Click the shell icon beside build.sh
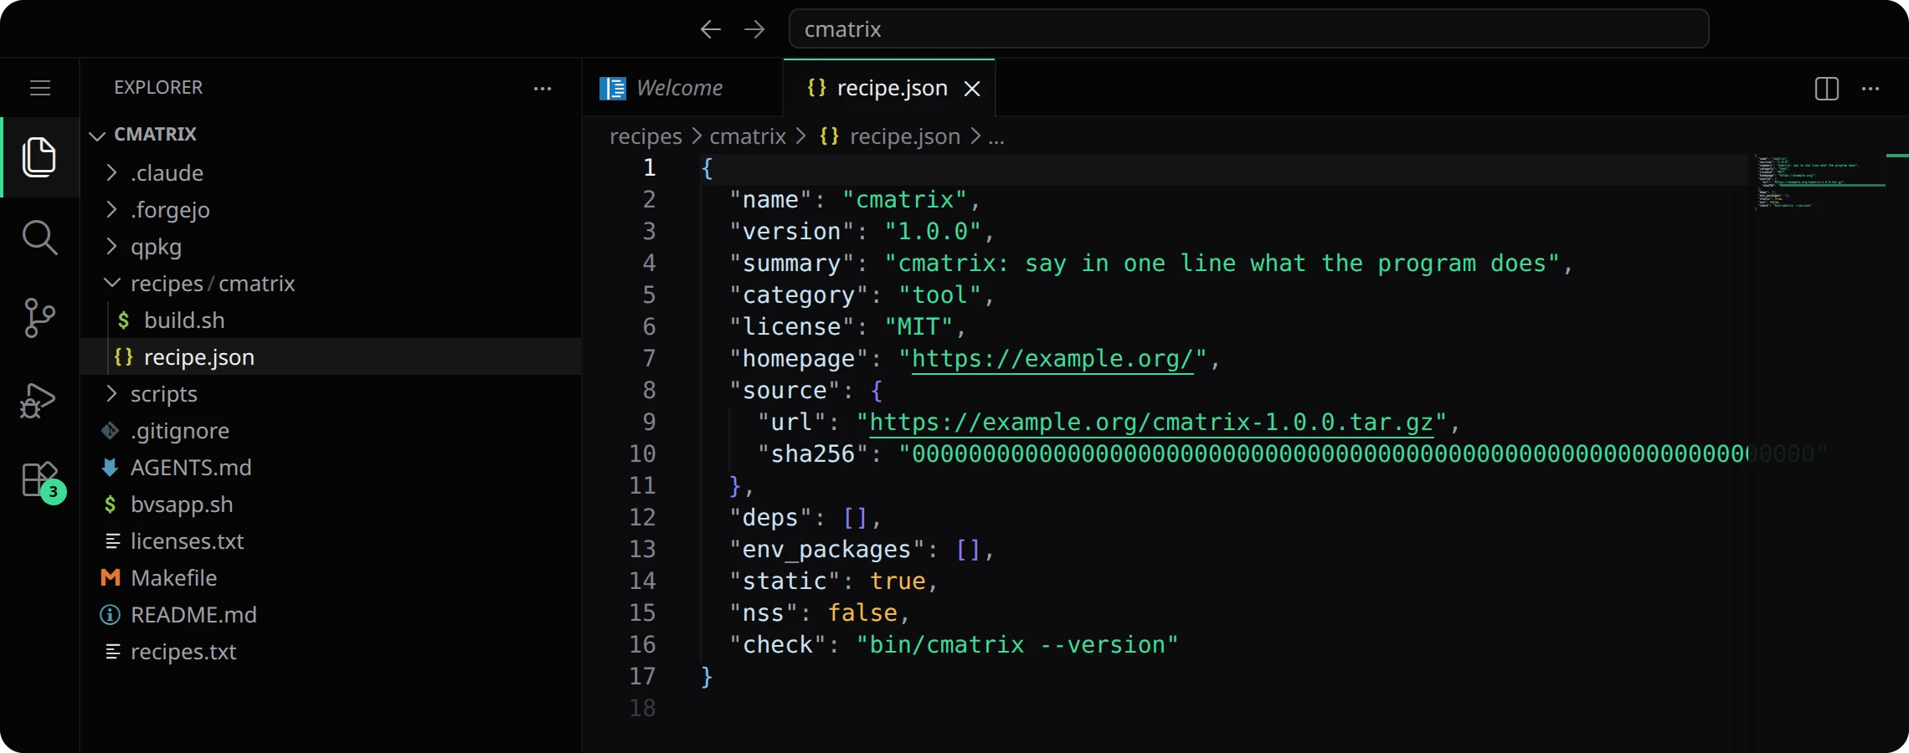The width and height of the screenshot is (1909, 753). click(124, 320)
